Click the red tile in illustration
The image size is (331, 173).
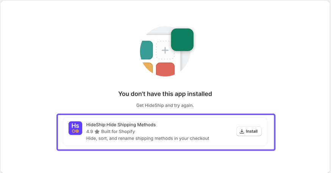pos(165,70)
